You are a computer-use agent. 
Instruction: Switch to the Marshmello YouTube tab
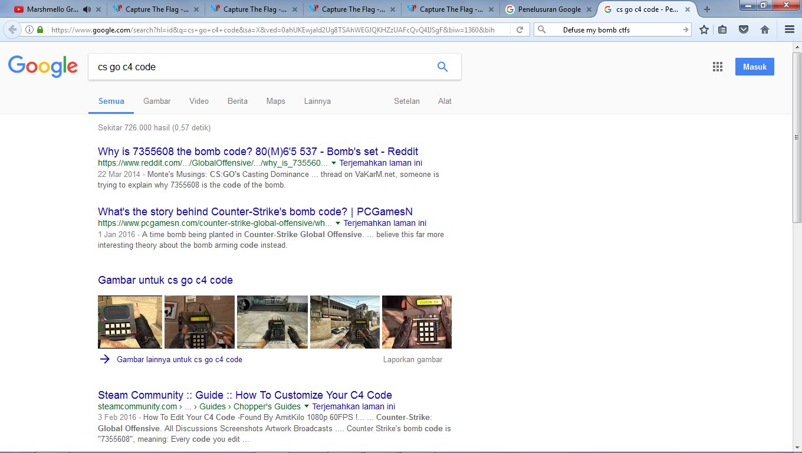52,9
